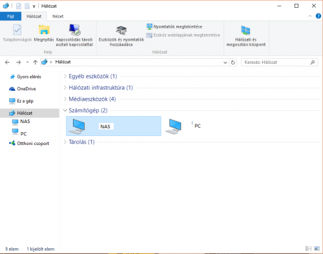Click the title bar new folder icon
Screen dimensions: 323x254
coord(27,6)
